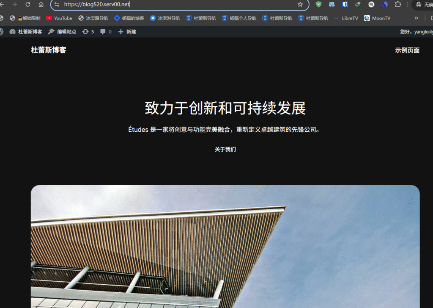The width and height of the screenshot is (433, 308).
Task: Open the green shield extension
Action: click(318, 4)
